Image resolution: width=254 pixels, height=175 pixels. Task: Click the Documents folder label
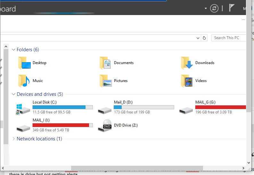click(x=124, y=63)
